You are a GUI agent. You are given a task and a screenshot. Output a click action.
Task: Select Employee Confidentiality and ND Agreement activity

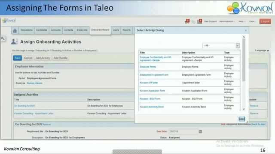coord(156,59)
